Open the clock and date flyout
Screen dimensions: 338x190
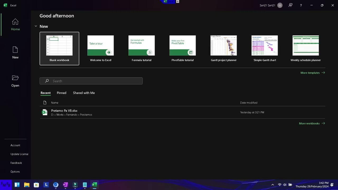tap(312, 185)
